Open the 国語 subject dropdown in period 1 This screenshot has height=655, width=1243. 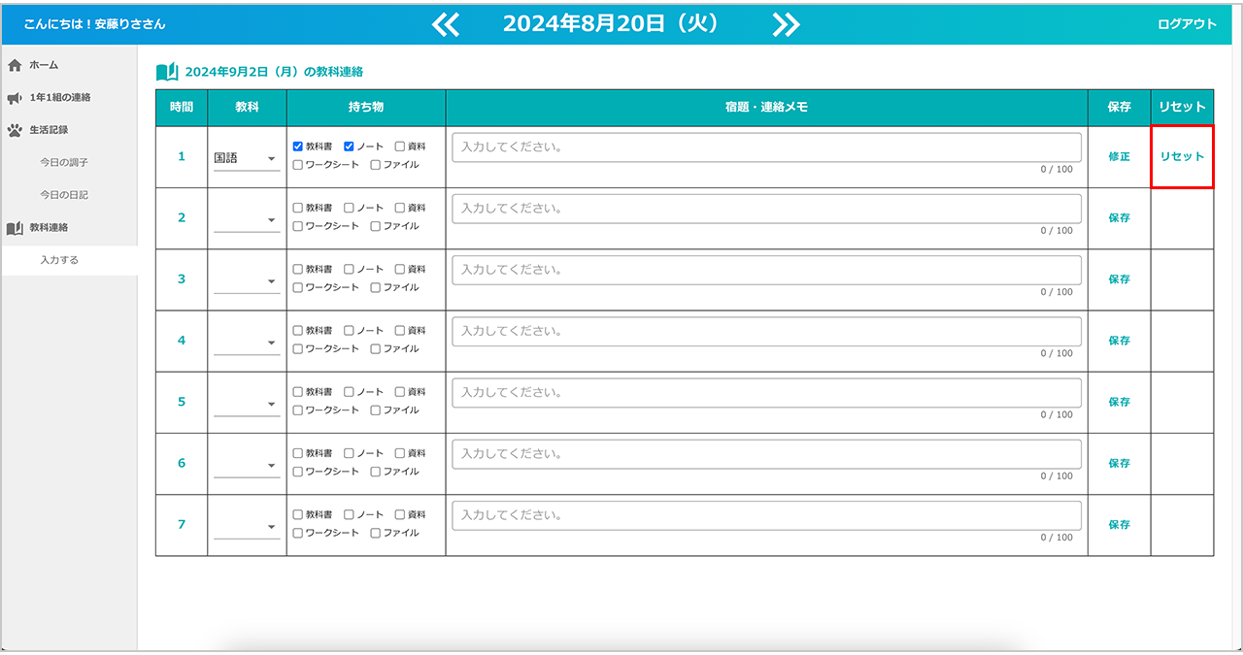pyautogui.click(x=247, y=159)
